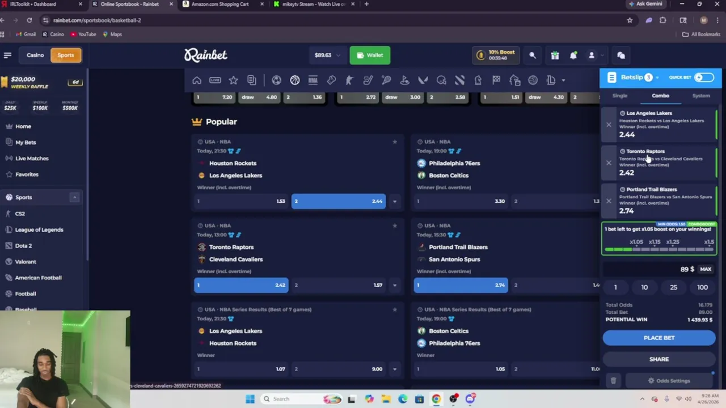Open the notifications bell icon
This screenshot has height=408, width=726.
573,55
